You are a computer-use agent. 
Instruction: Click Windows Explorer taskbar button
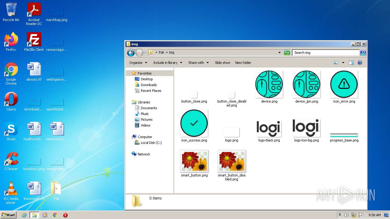[34, 215]
